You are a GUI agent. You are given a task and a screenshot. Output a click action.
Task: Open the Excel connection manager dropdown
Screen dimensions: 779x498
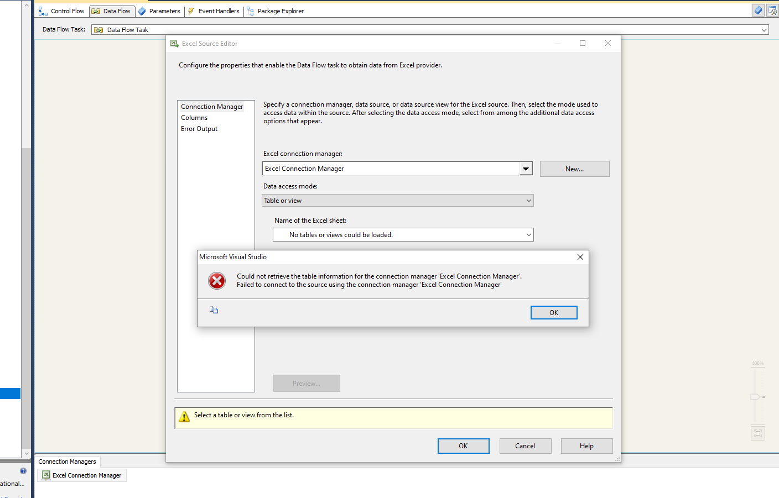tap(526, 169)
